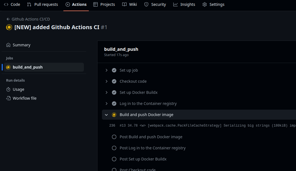
Task: Click the Run details section header
Action: (x=15, y=81)
